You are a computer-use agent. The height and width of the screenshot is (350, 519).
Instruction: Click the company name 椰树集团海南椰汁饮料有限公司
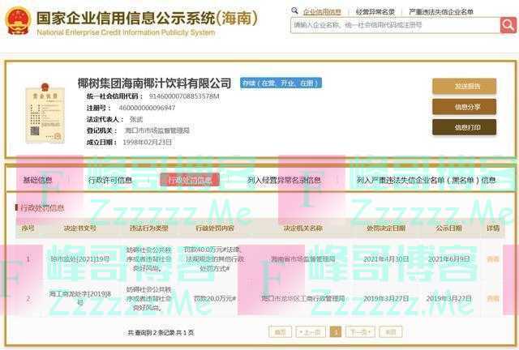coord(154,83)
